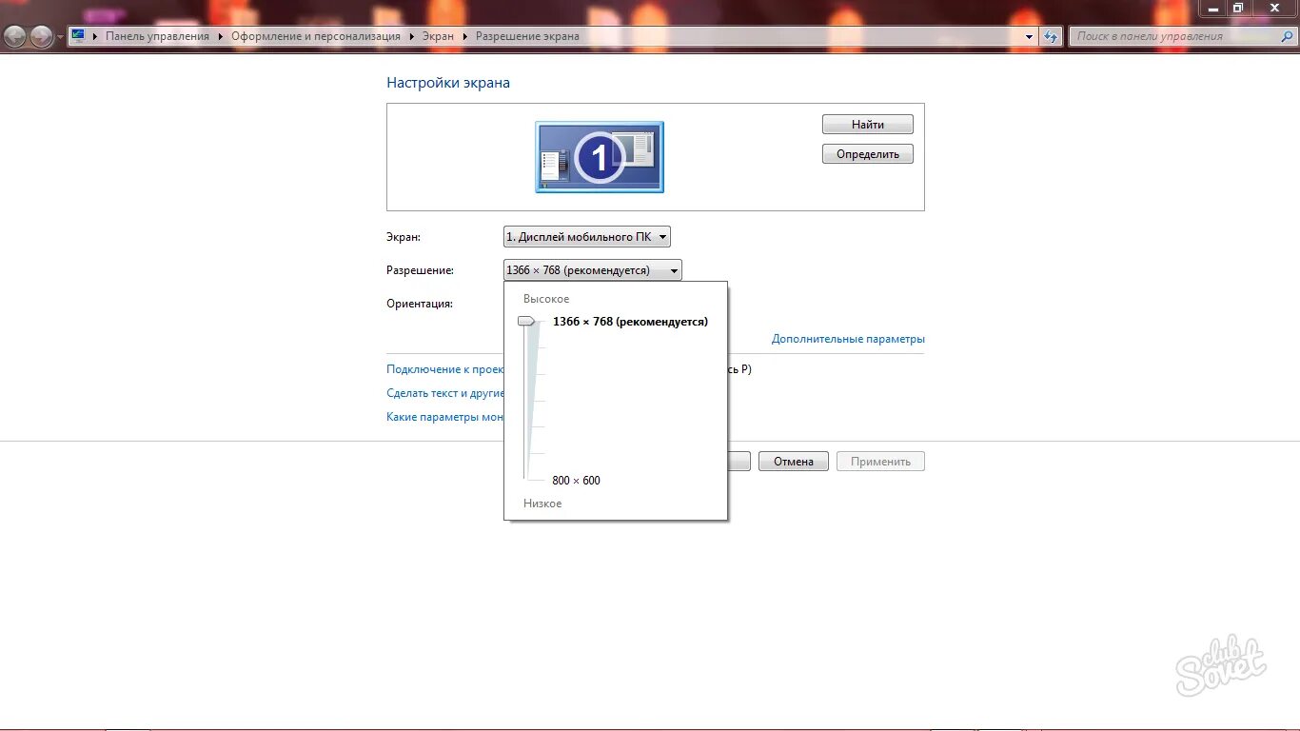Minimize the window
Viewport: 1300px width, 731px height.
(1213, 9)
